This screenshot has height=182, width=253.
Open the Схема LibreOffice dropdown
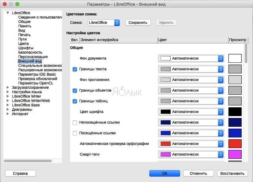tap(104, 23)
